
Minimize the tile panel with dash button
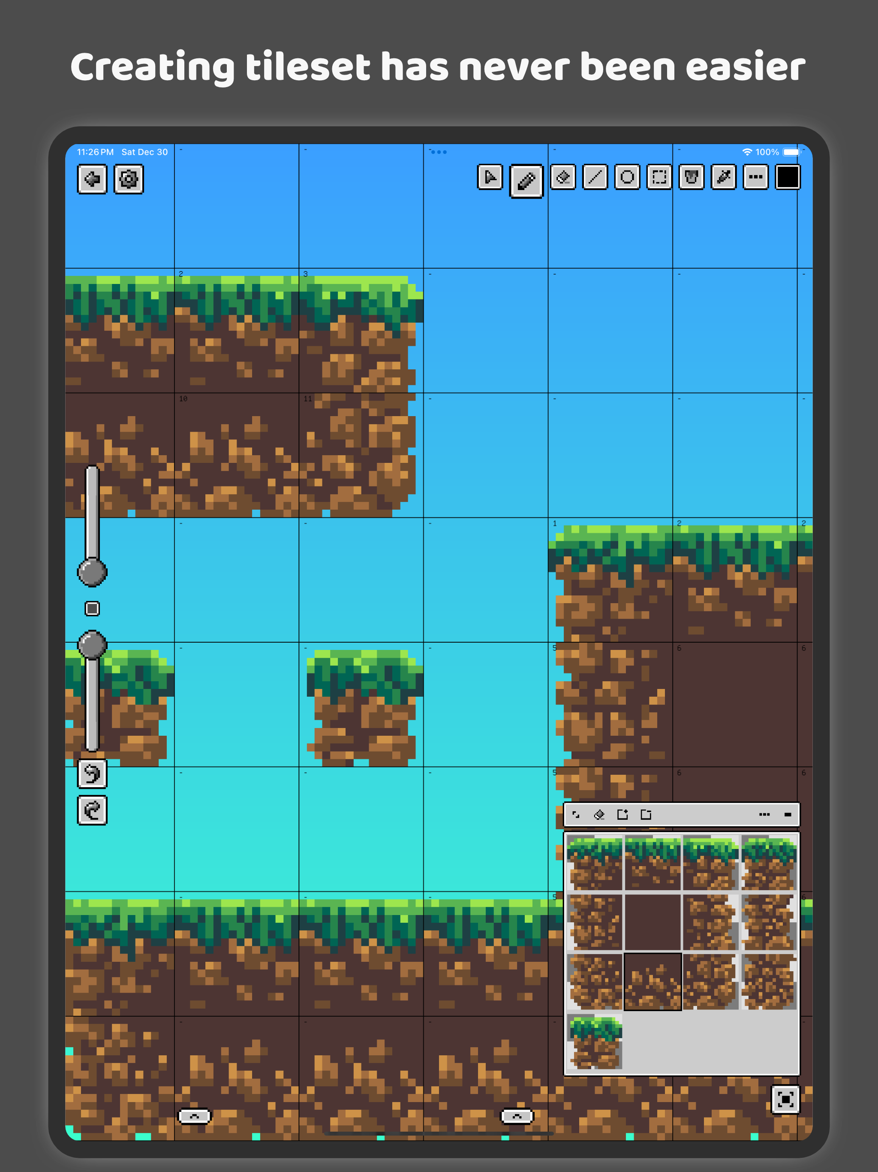coord(788,815)
